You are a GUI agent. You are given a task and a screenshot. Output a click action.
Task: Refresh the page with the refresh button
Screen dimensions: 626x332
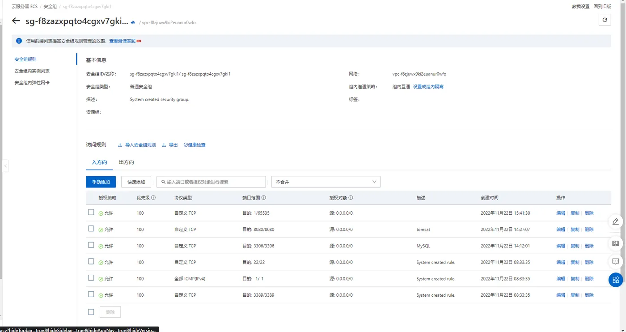[x=605, y=20]
